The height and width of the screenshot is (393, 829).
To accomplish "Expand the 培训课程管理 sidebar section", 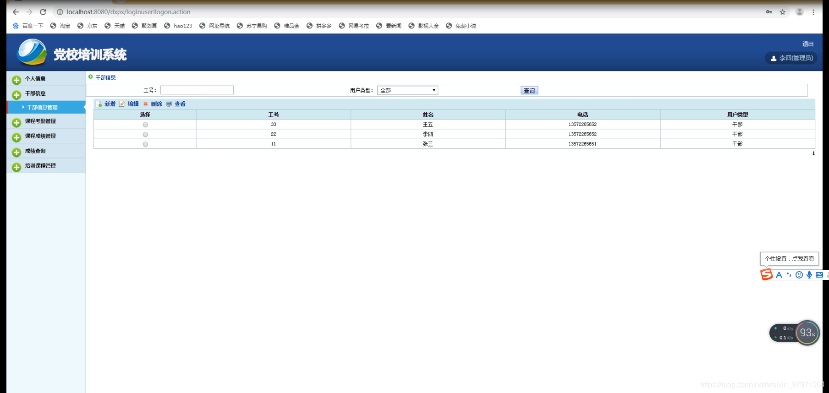I will (x=46, y=166).
